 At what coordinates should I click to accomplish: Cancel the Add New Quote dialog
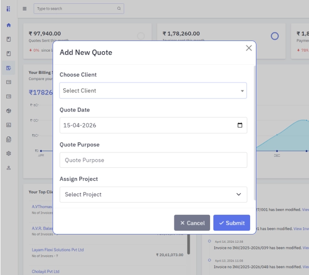tap(192, 223)
